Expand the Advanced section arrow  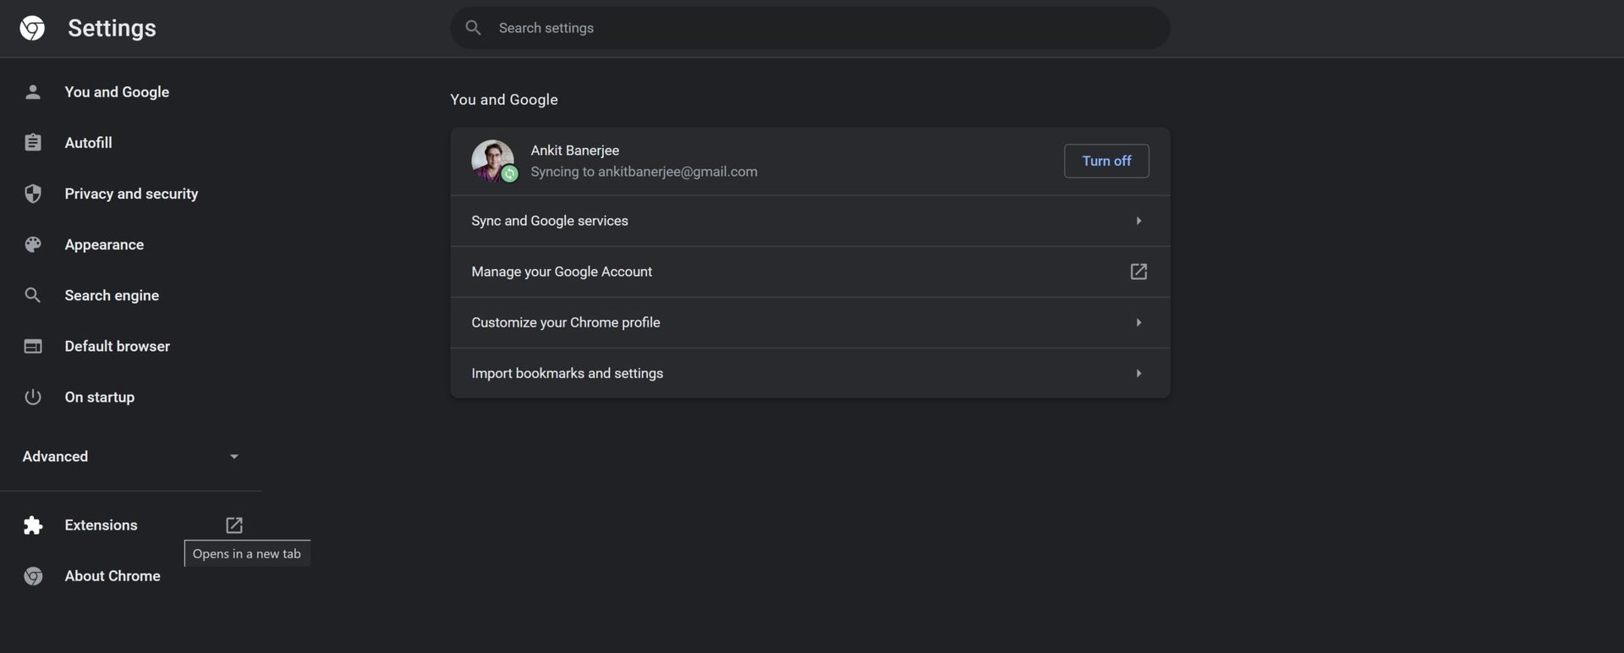tap(234, 457)
